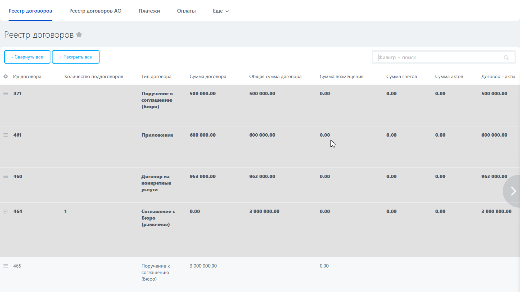This screenshot has height=292, width=520.
Task: Select contract ID 464 cell
Action: point(18,211)
